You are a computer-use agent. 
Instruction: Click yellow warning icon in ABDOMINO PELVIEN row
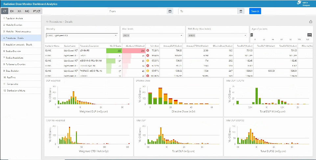click(148, 60)
